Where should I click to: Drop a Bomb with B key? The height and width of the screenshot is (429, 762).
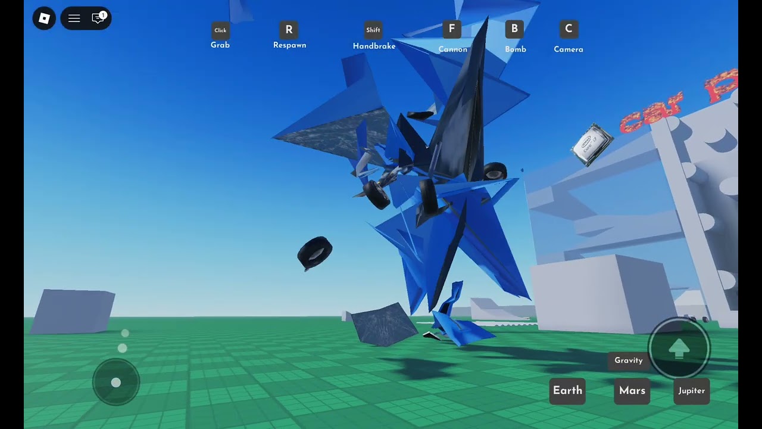[514, 29]
